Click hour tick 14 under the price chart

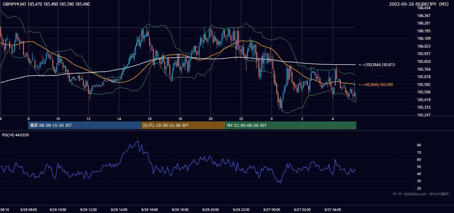point(119,119)
